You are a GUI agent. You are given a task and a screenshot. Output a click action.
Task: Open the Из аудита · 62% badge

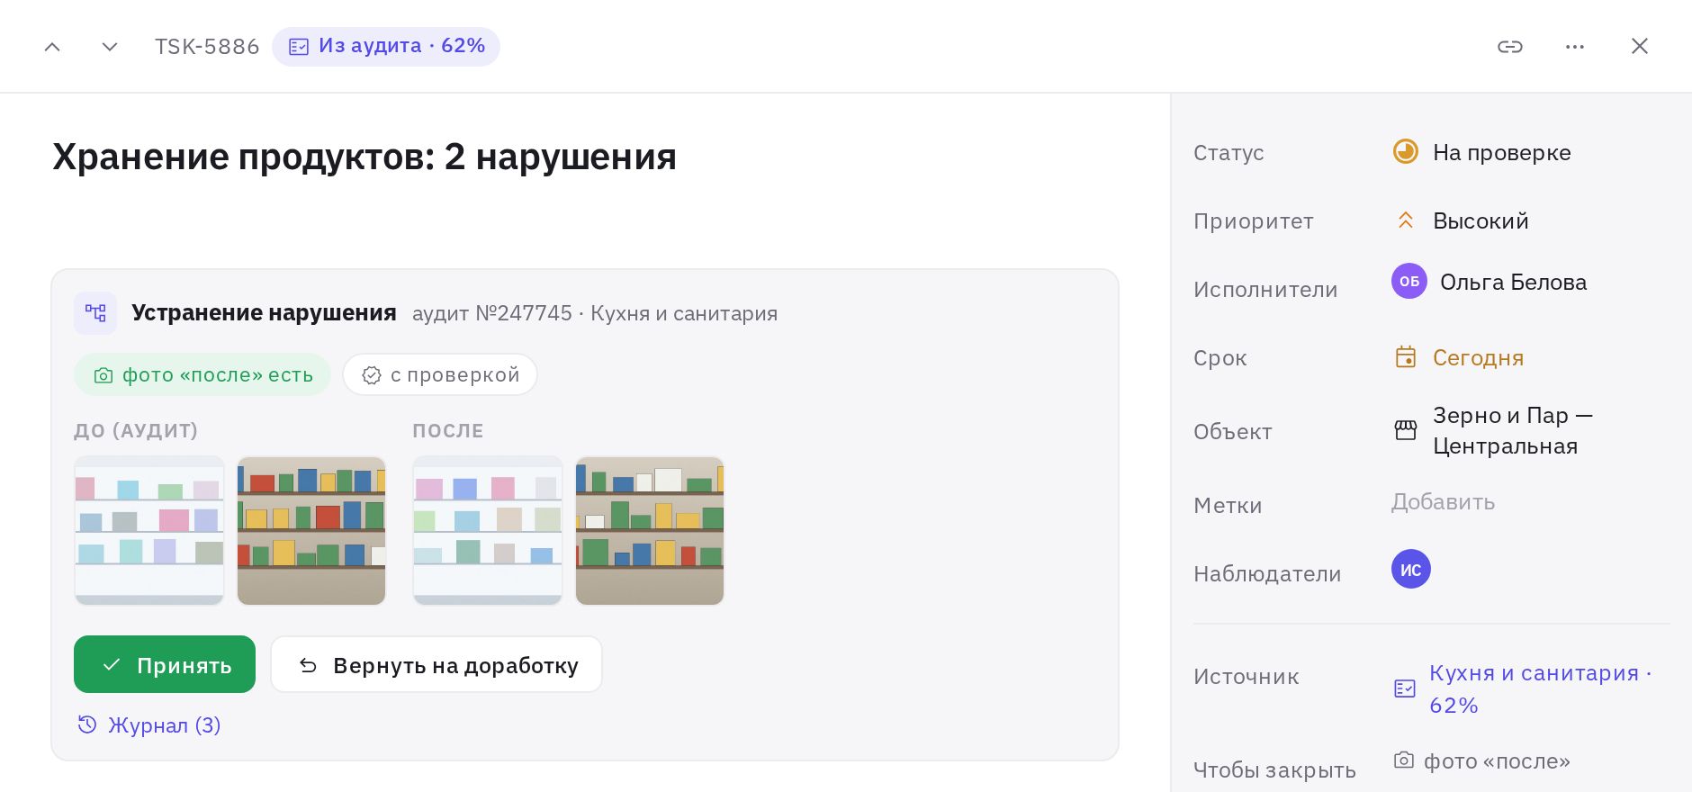click(386, 47)
